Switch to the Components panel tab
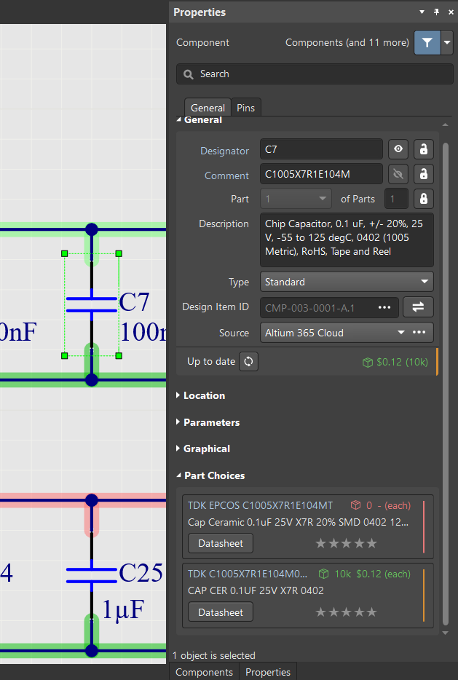The height and width of the screenshot is (680, 458). click(x=204, y=672)
